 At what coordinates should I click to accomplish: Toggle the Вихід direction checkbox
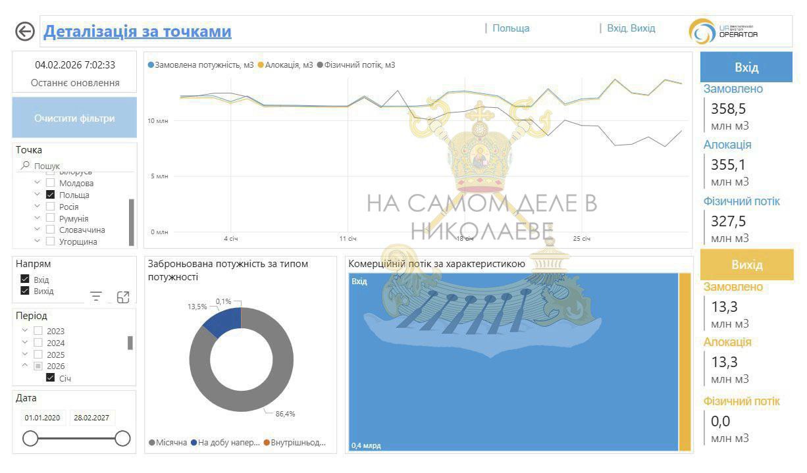25,291
